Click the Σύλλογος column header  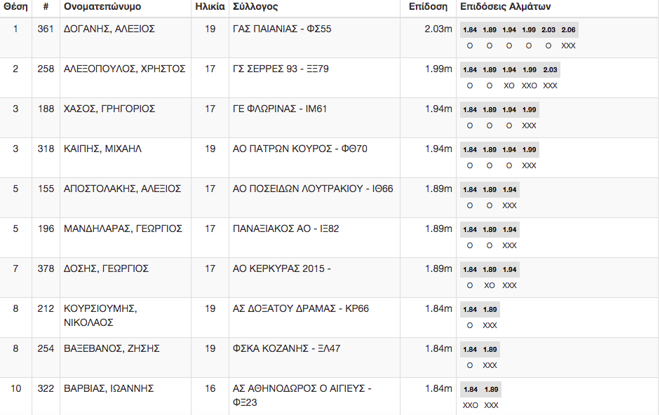point(255,7)
